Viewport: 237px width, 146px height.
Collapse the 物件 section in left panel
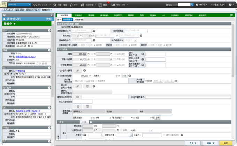click(49, 50)
